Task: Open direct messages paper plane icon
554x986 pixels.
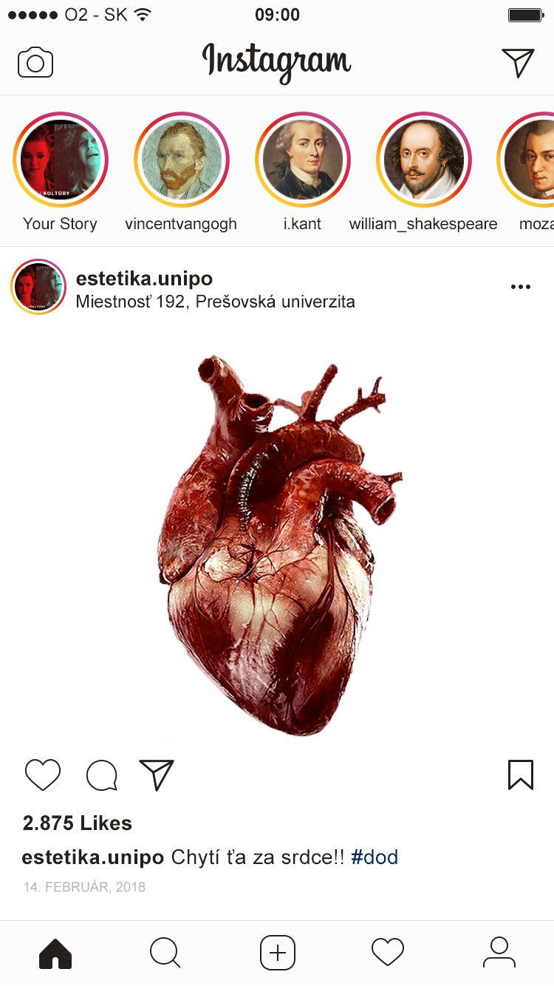Action: tap(518, 63)
